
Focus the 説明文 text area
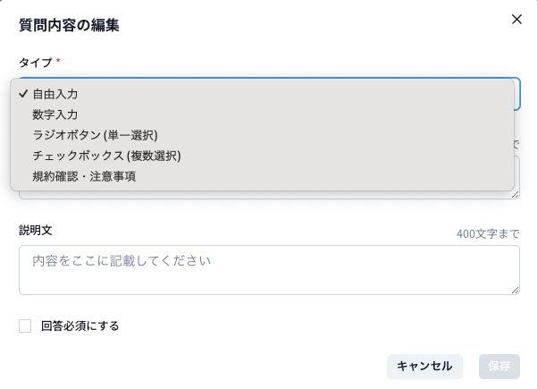point(268,269)
